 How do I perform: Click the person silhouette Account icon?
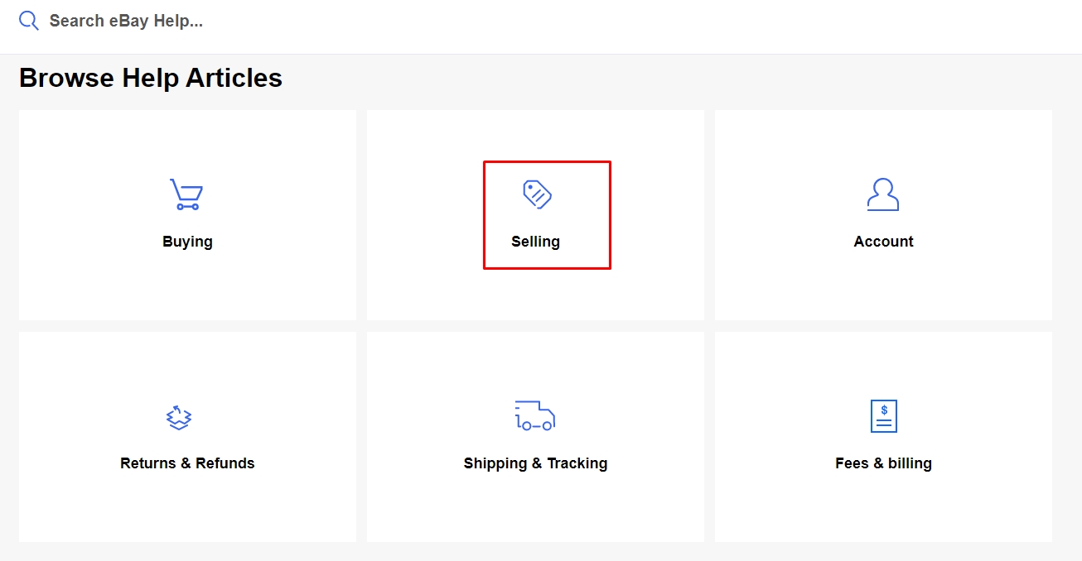point(883,194)
